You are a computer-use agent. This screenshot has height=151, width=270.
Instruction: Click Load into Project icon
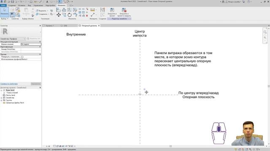tap(112, 12)
